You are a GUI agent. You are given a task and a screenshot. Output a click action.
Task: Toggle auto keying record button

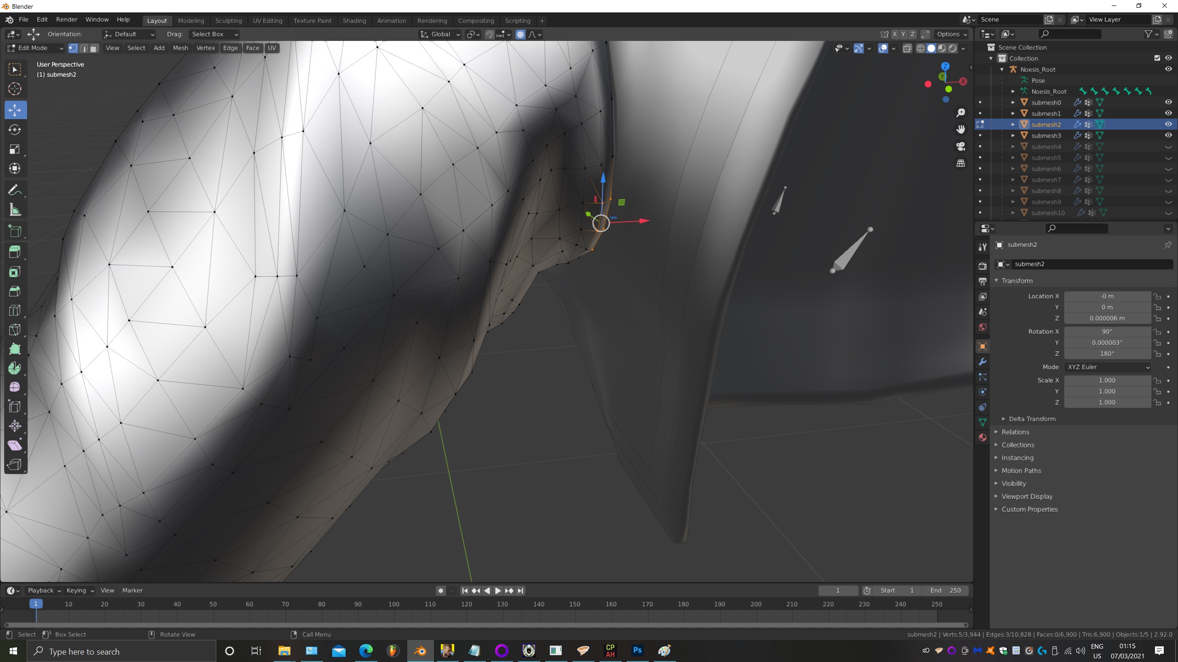coord(441,591)
